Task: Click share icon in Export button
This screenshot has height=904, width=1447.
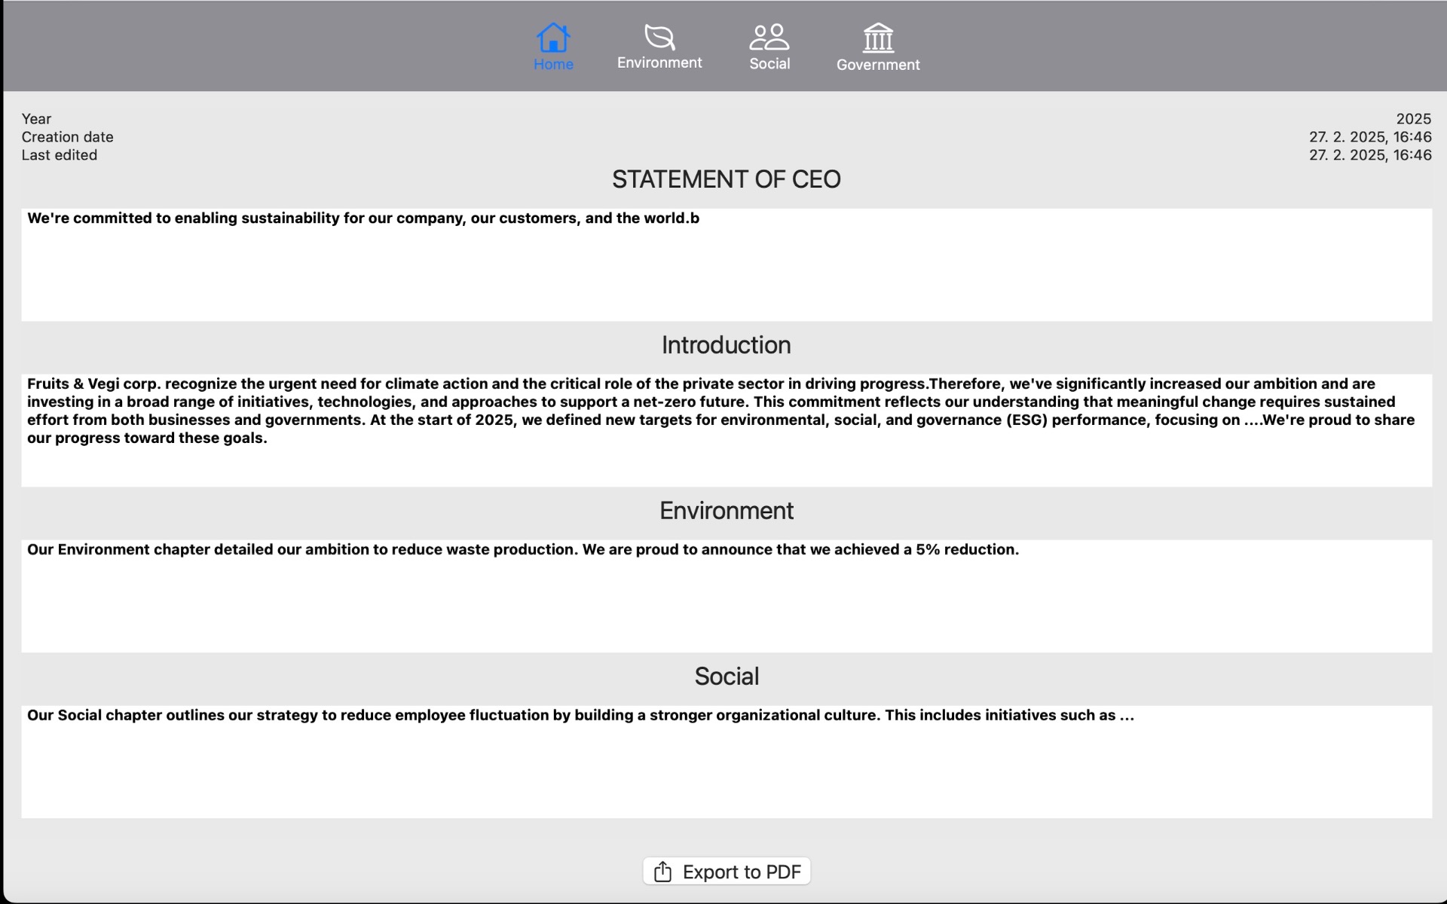Action: [663, 872]
